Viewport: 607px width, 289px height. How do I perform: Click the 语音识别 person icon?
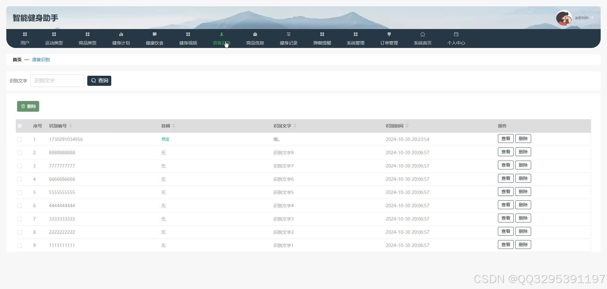pyautogui.click(x=222, y=34)
